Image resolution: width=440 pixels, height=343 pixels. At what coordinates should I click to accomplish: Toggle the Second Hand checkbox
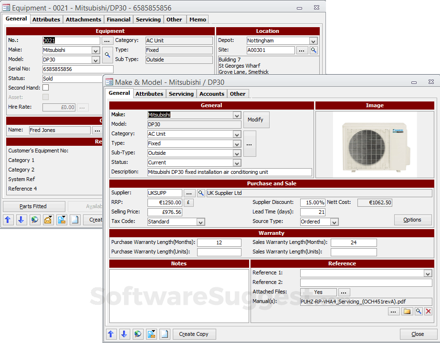pyautogui.click(x=46, y=88)
